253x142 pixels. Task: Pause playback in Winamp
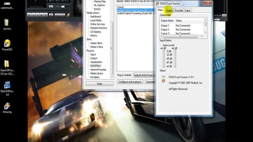(x=38, y=15)
